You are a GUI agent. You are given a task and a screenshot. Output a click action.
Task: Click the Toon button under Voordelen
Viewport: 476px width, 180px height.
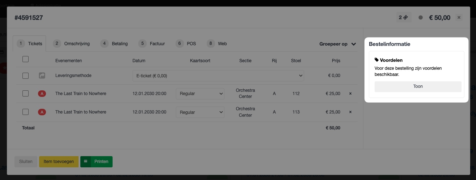(x=418, y=87)
